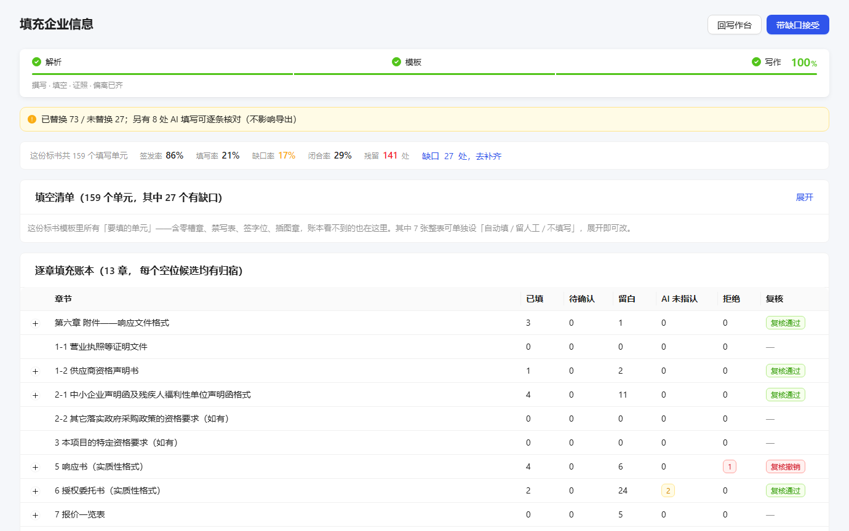Click the 留白 column header

pos(628,299)
